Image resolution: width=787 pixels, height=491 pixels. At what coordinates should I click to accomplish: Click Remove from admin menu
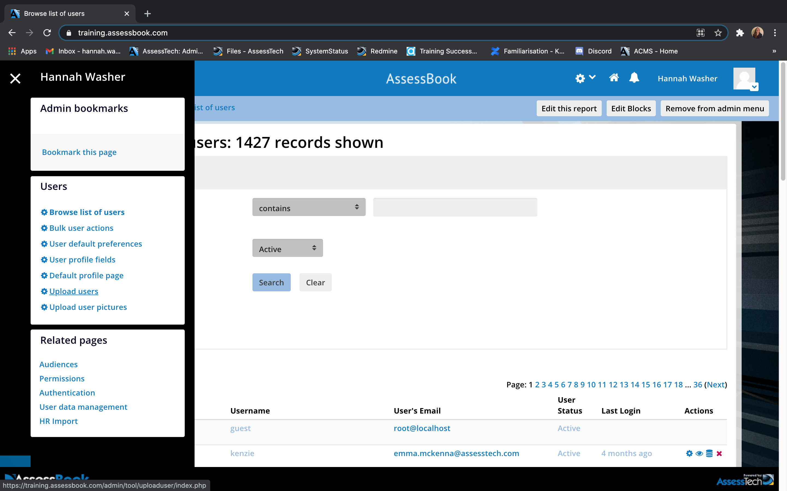click(x=715, y=109)
